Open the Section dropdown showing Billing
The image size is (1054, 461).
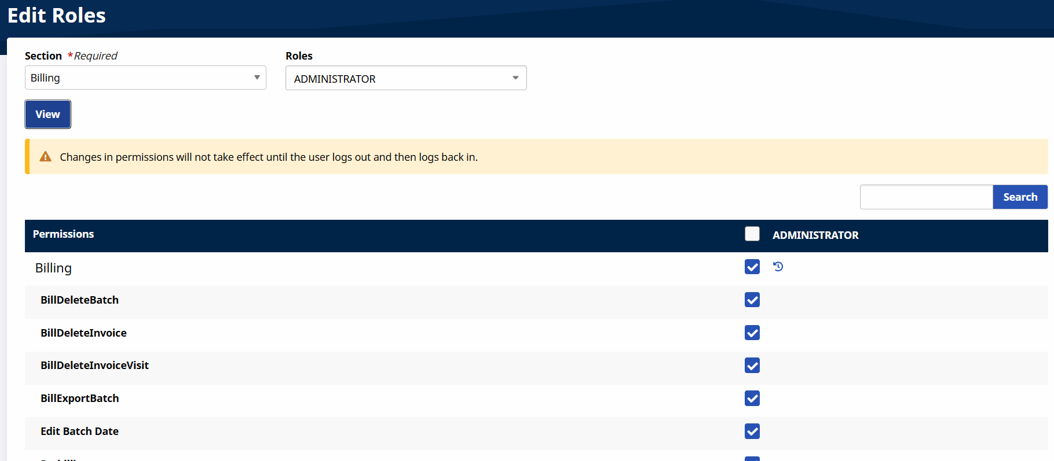[145, 78]
